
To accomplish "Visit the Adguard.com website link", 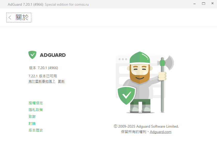I will click(x=160, y=132).
